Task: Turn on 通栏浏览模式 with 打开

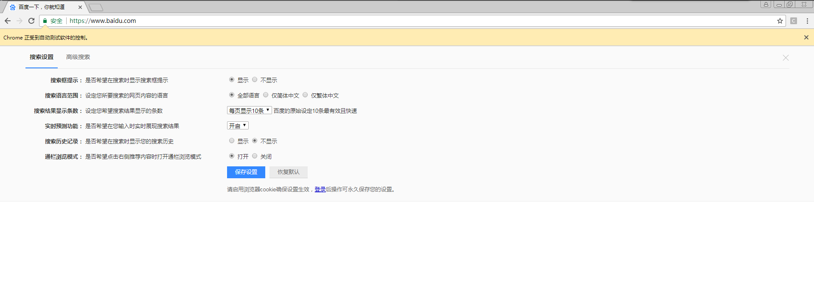Action: 232,156
